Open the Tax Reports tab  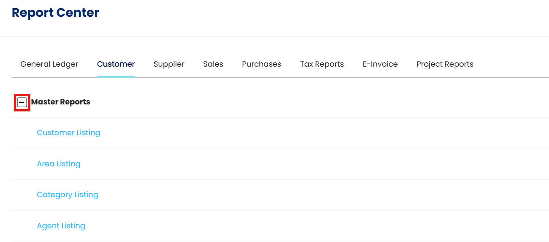click(322, 64)
